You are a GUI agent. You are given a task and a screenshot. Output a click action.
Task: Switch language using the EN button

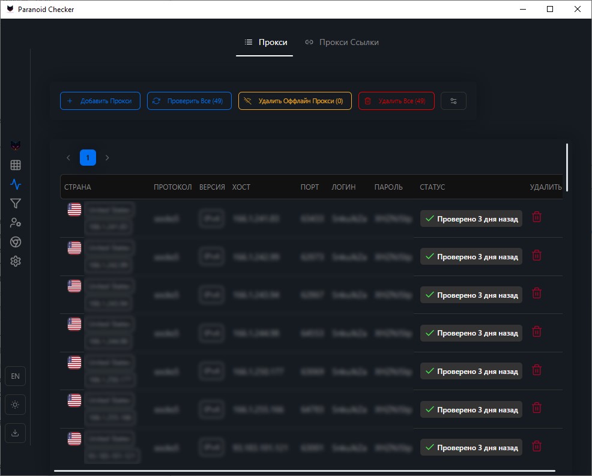tap(15, 376)
